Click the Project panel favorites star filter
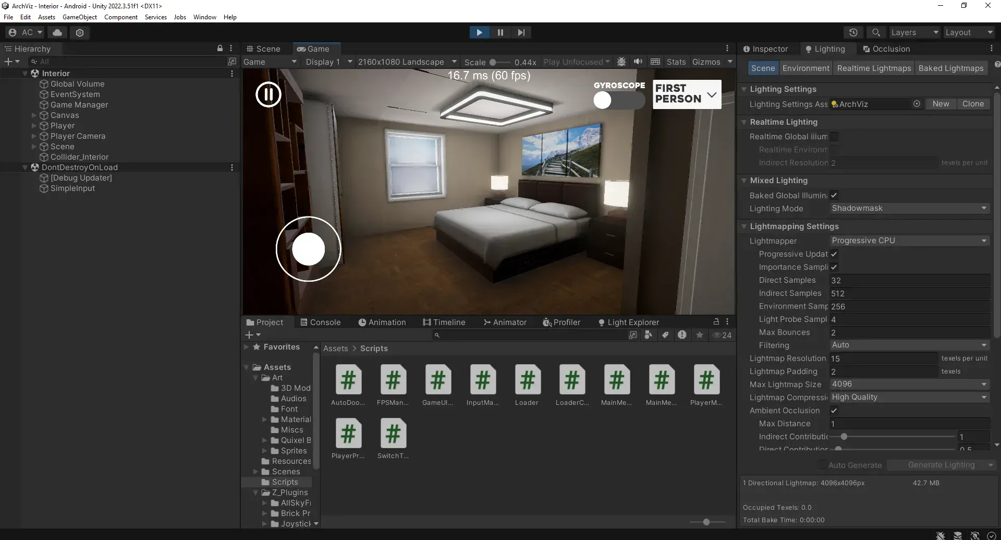1001x540 pixels. 700,335
